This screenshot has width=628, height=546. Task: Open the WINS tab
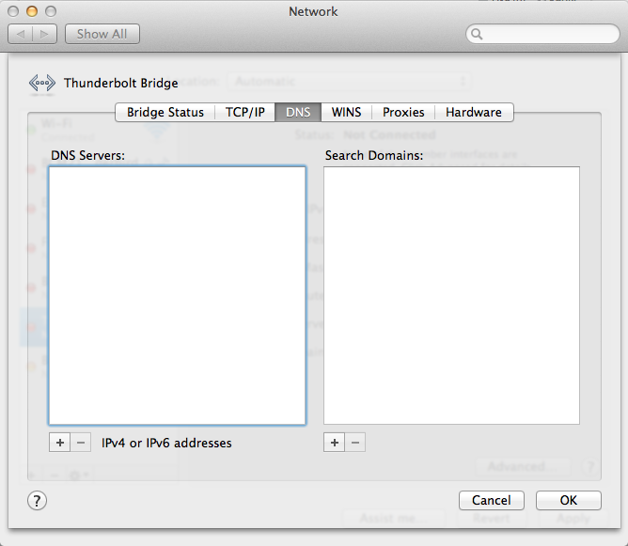(347, 112)
